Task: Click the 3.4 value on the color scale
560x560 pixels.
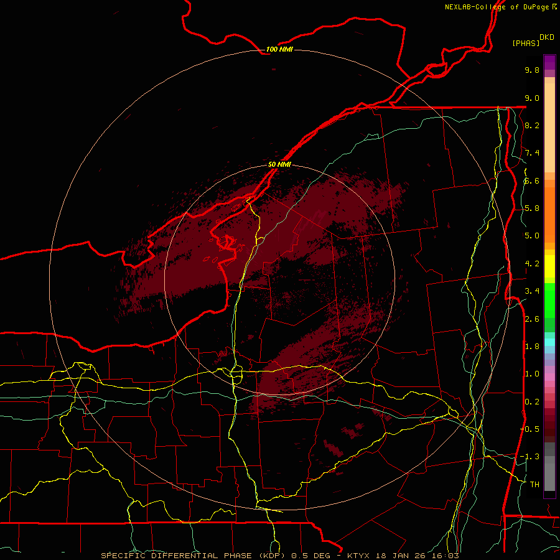Action: point(532,291)
